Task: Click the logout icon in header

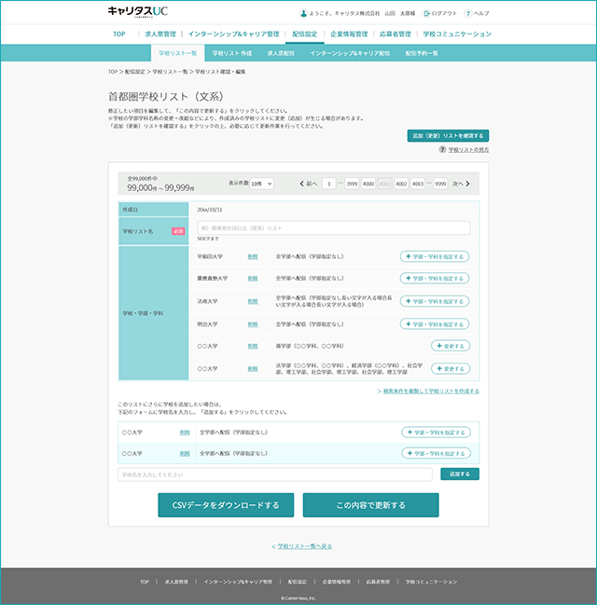Action: [x=426, y=13]
